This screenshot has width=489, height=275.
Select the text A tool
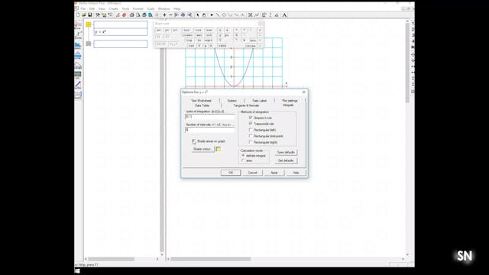click(284, 15)
